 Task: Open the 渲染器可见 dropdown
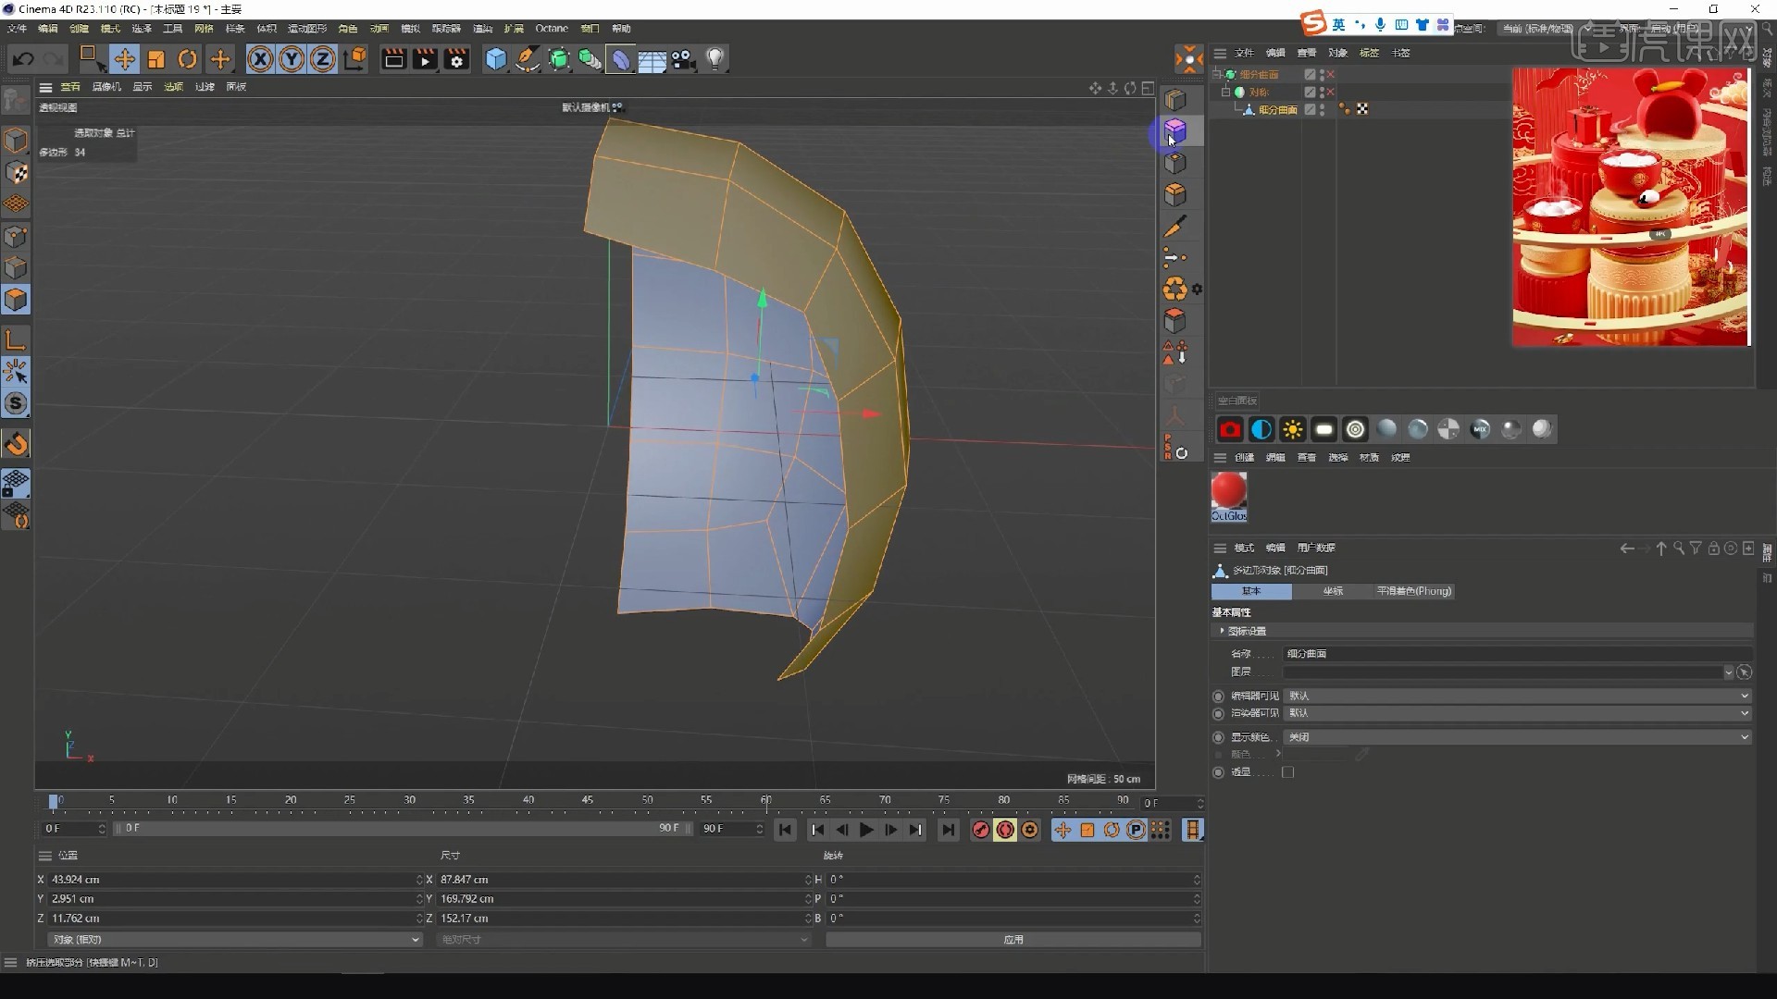point(1518,713)
